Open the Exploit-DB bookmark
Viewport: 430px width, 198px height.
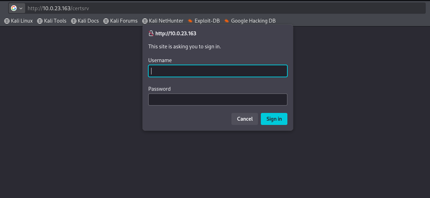204,21
